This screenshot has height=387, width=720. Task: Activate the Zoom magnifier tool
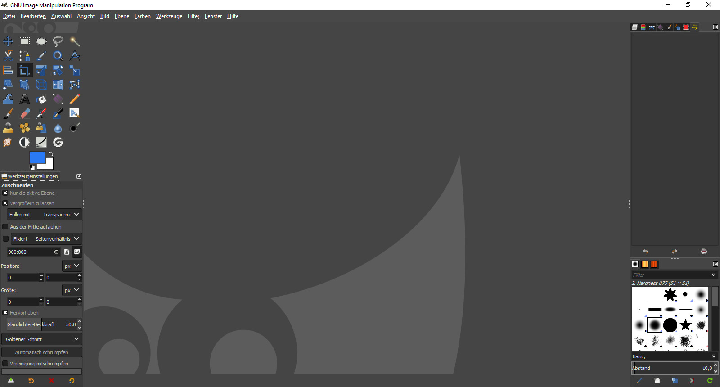tap(58, 56)
